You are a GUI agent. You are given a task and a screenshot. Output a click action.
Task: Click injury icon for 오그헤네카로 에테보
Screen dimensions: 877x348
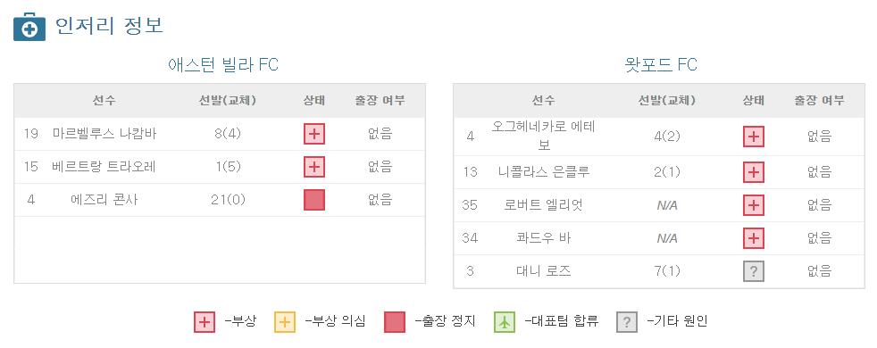click(754, 137)
